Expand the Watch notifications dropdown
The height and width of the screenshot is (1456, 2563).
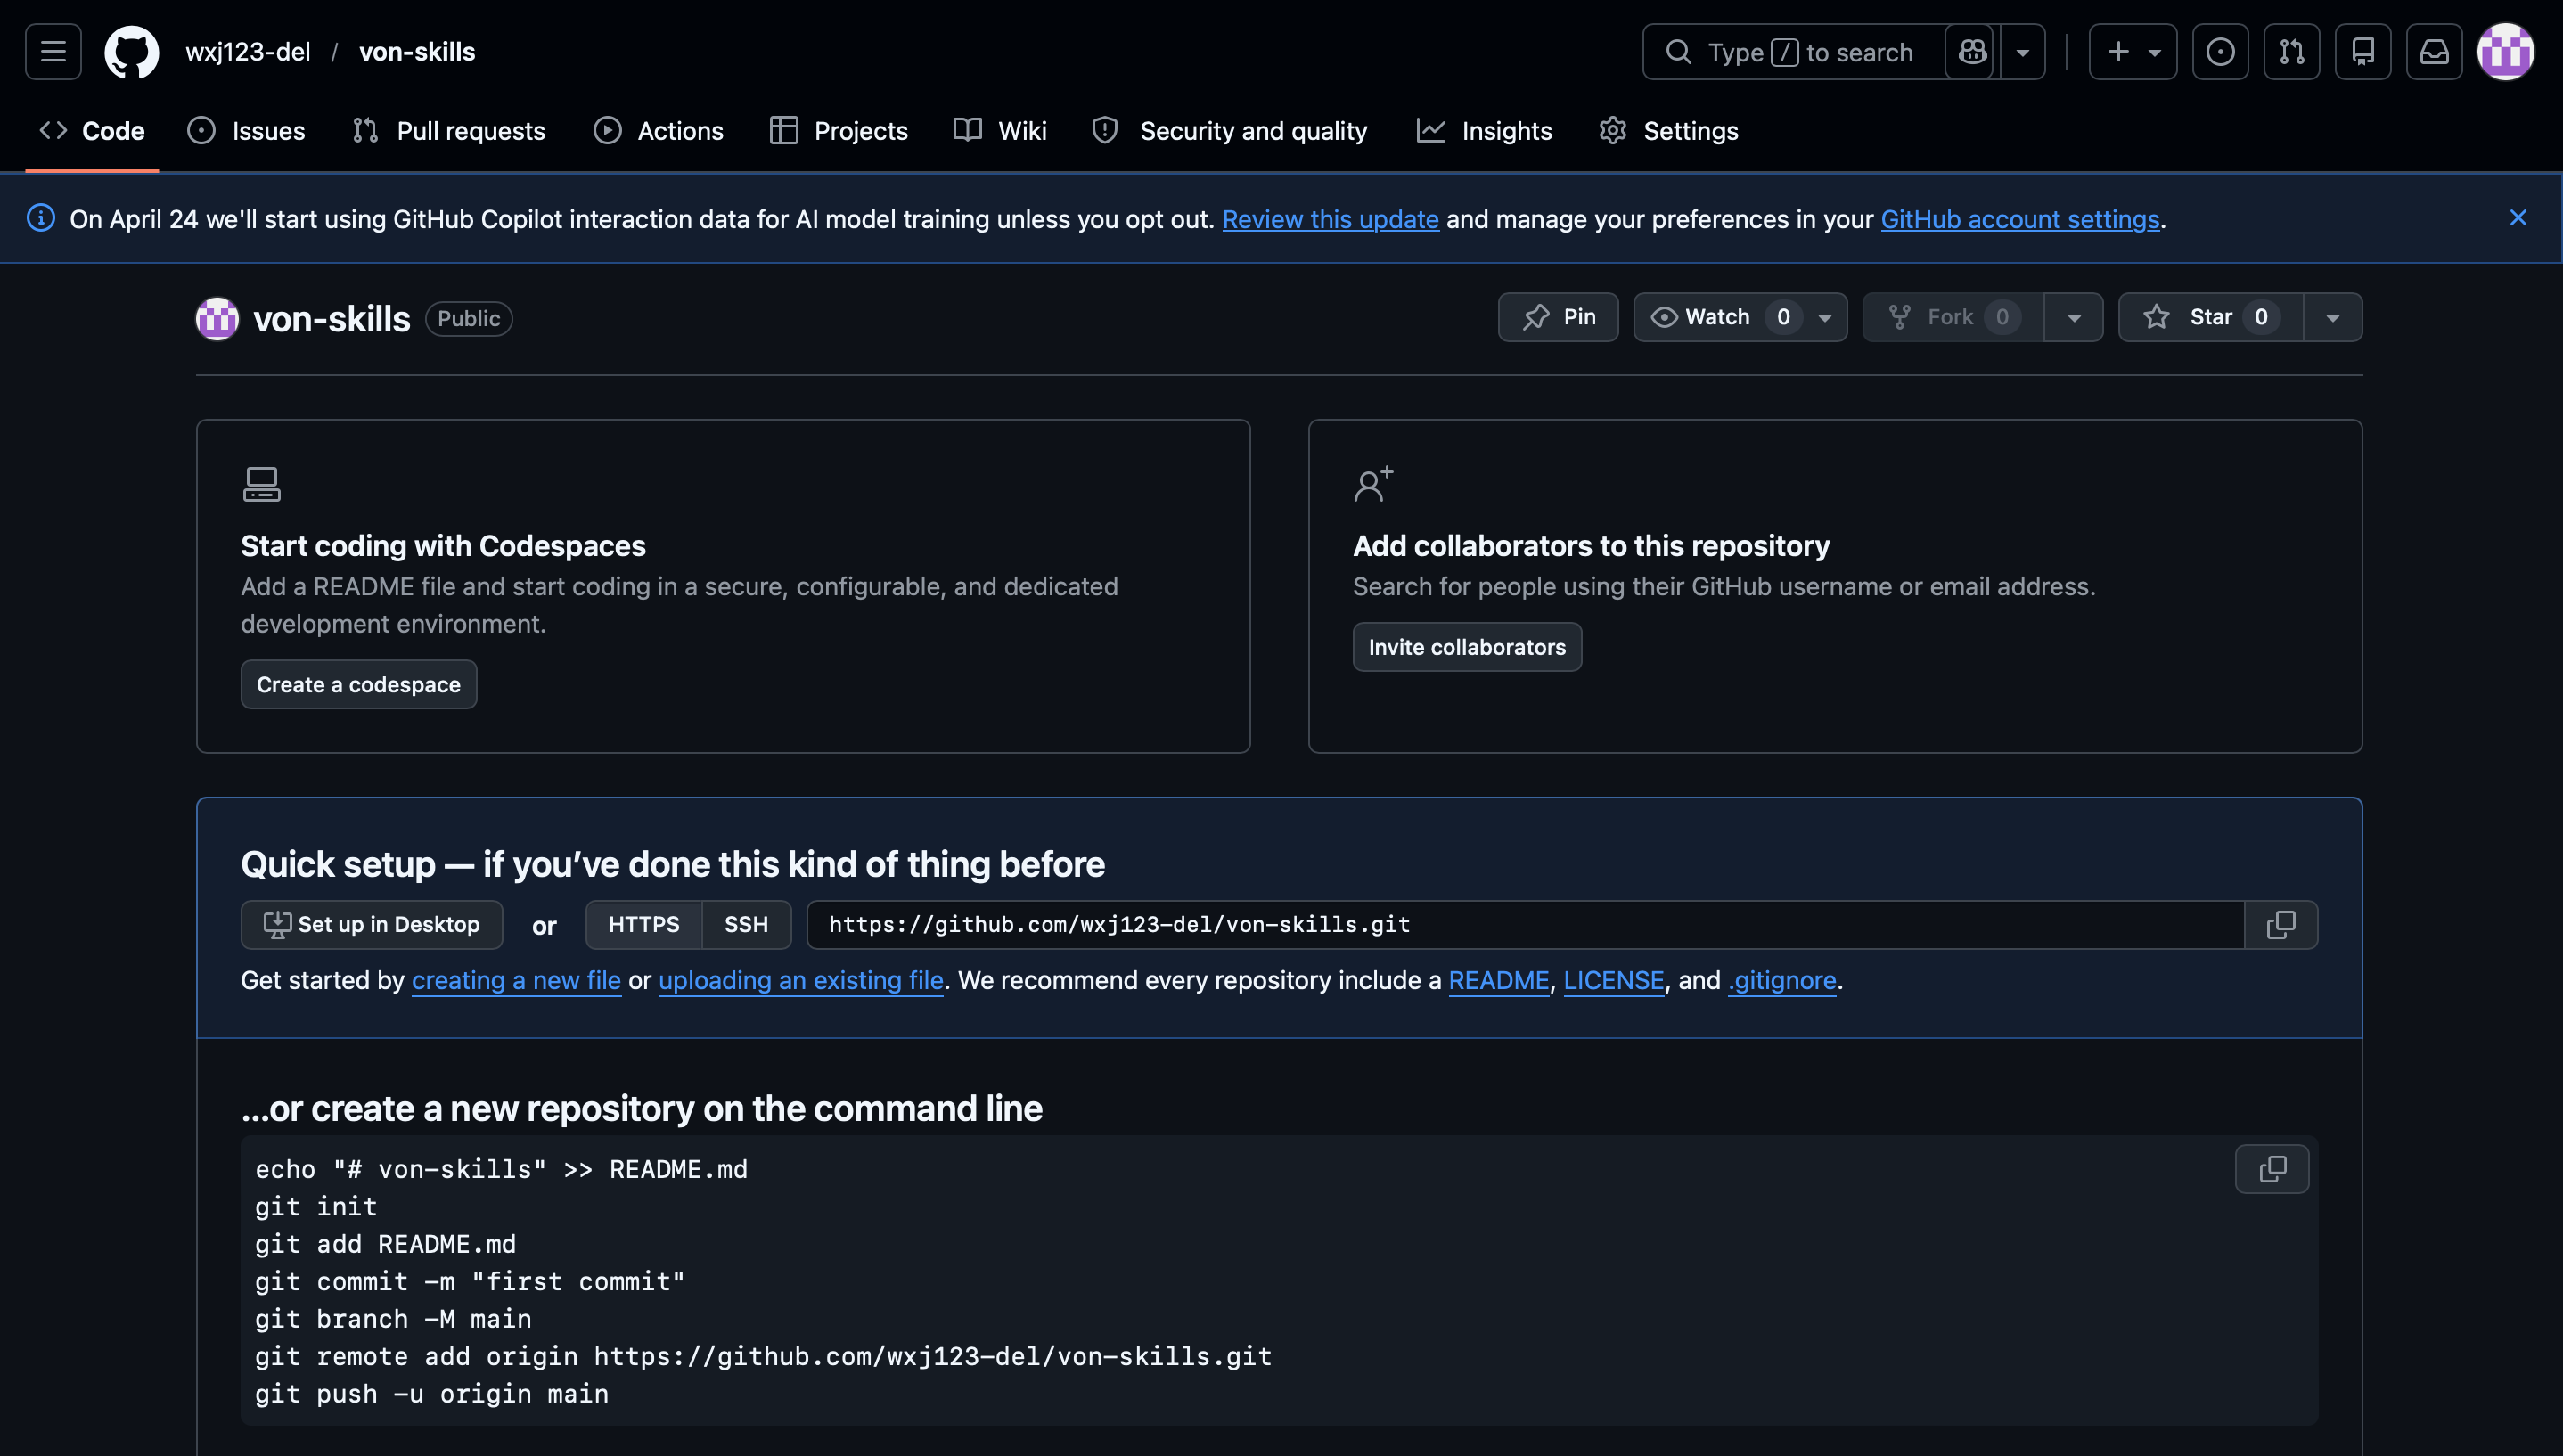(1825, 318)
